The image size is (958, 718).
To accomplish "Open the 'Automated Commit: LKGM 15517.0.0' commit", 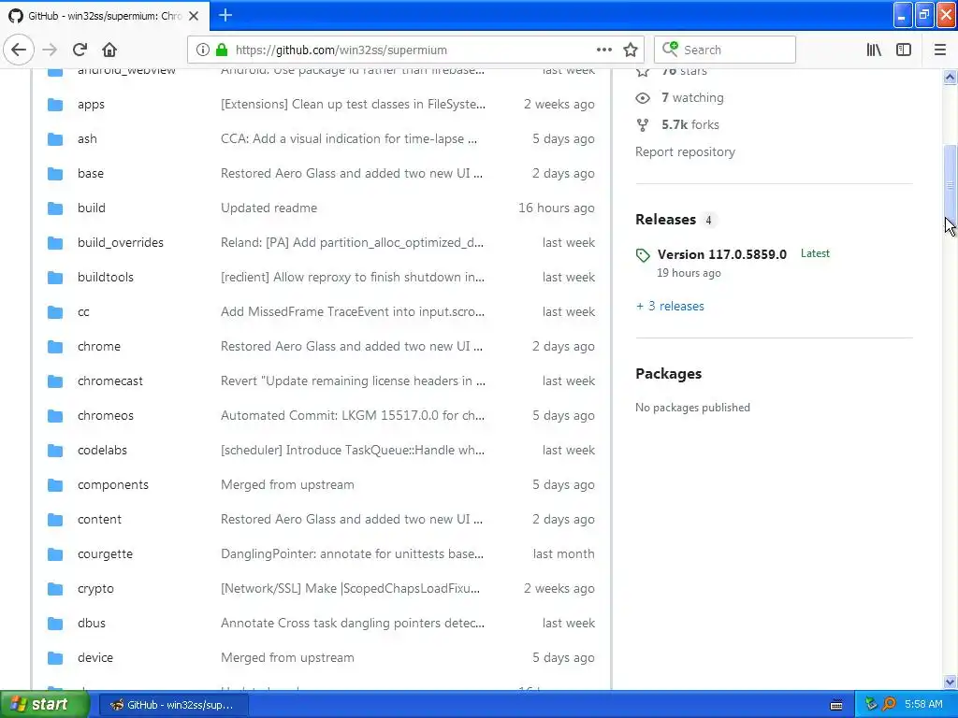I will pos(353,415).
